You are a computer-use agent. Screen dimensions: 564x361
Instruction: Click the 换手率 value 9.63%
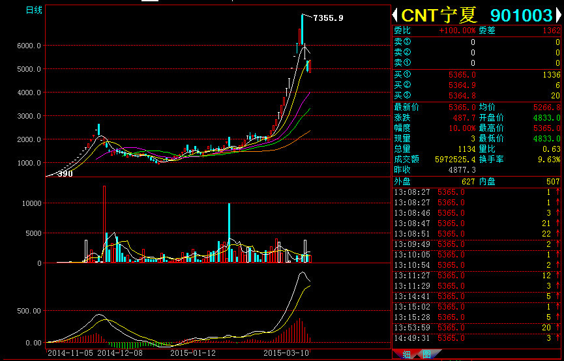click(x=549, y=159)
